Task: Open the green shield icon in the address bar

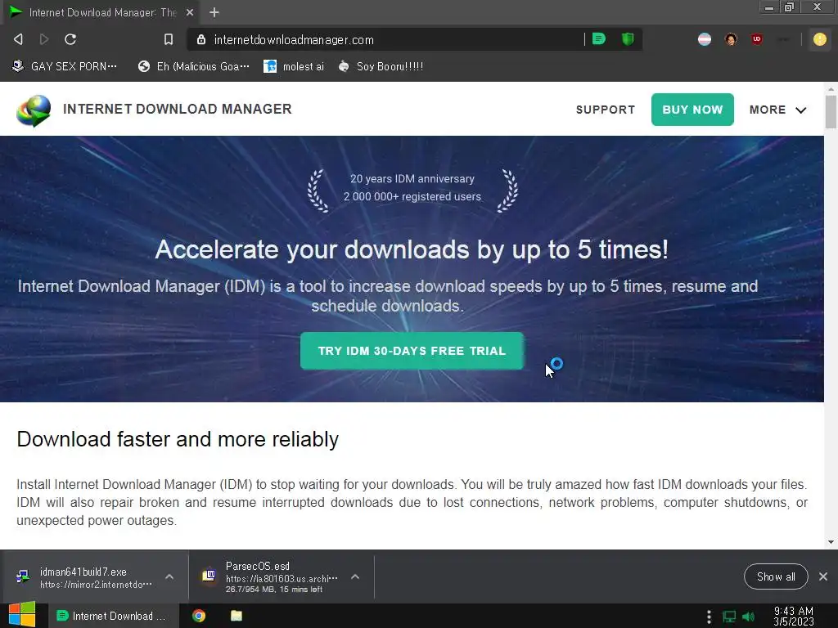Action: [x=628, y=39]
